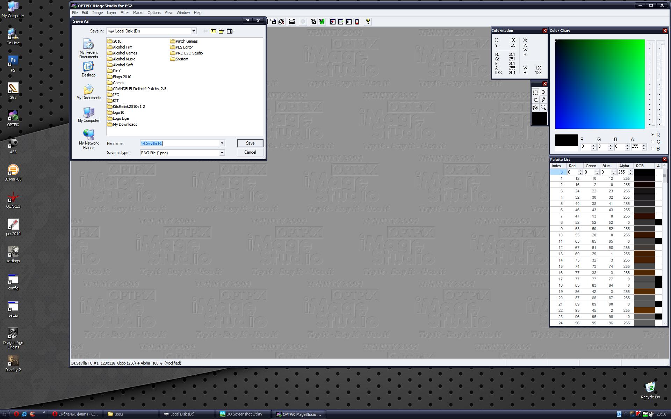
Task: Select the B radio button in Color Chart
Action: coord(652,149)
